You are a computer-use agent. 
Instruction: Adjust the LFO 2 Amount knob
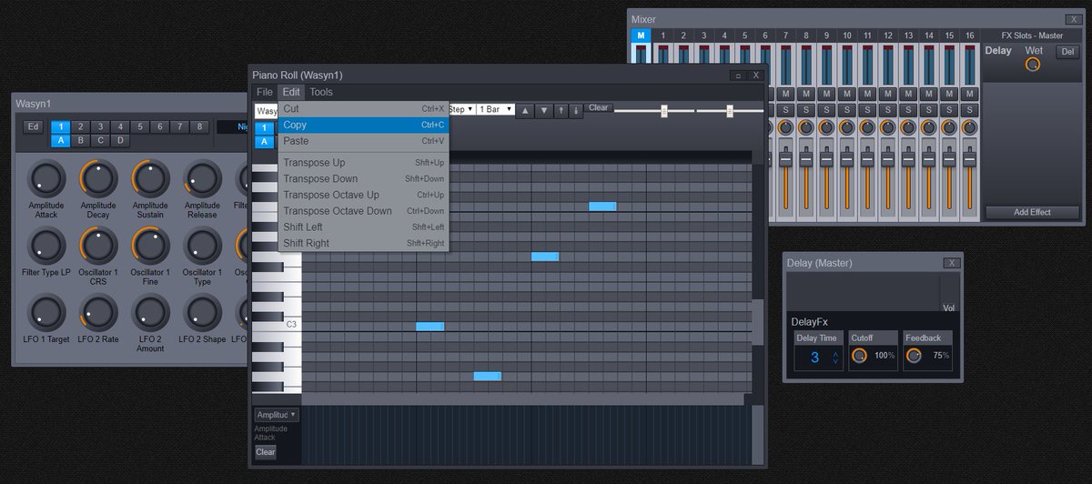[150, 311]
